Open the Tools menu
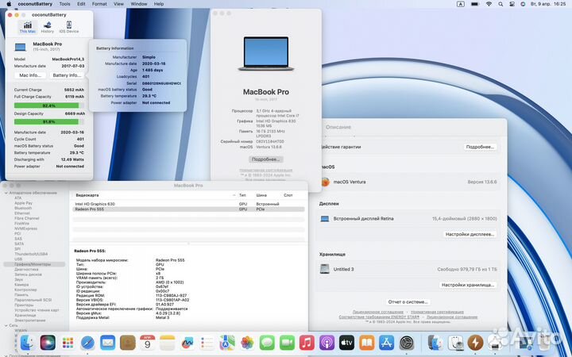 pyautogui.click(x=64, y=4)
